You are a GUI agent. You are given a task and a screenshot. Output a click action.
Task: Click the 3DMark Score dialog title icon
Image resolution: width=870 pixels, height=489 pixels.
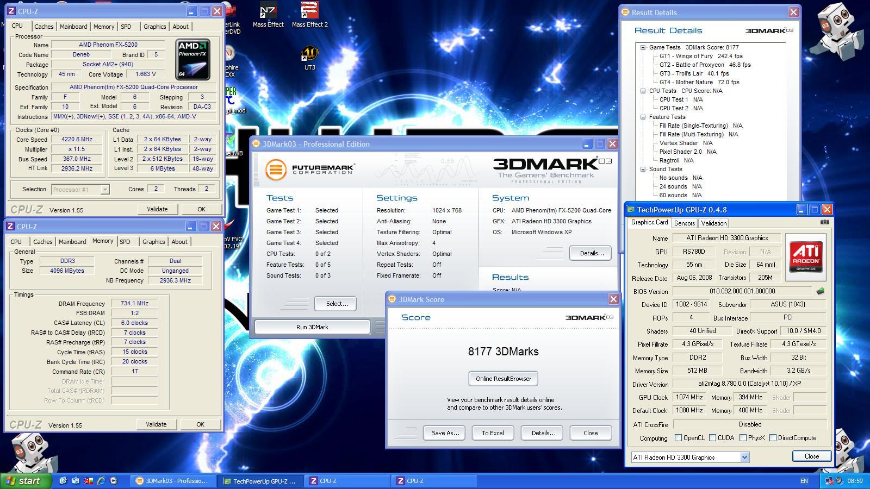[392, 299]
